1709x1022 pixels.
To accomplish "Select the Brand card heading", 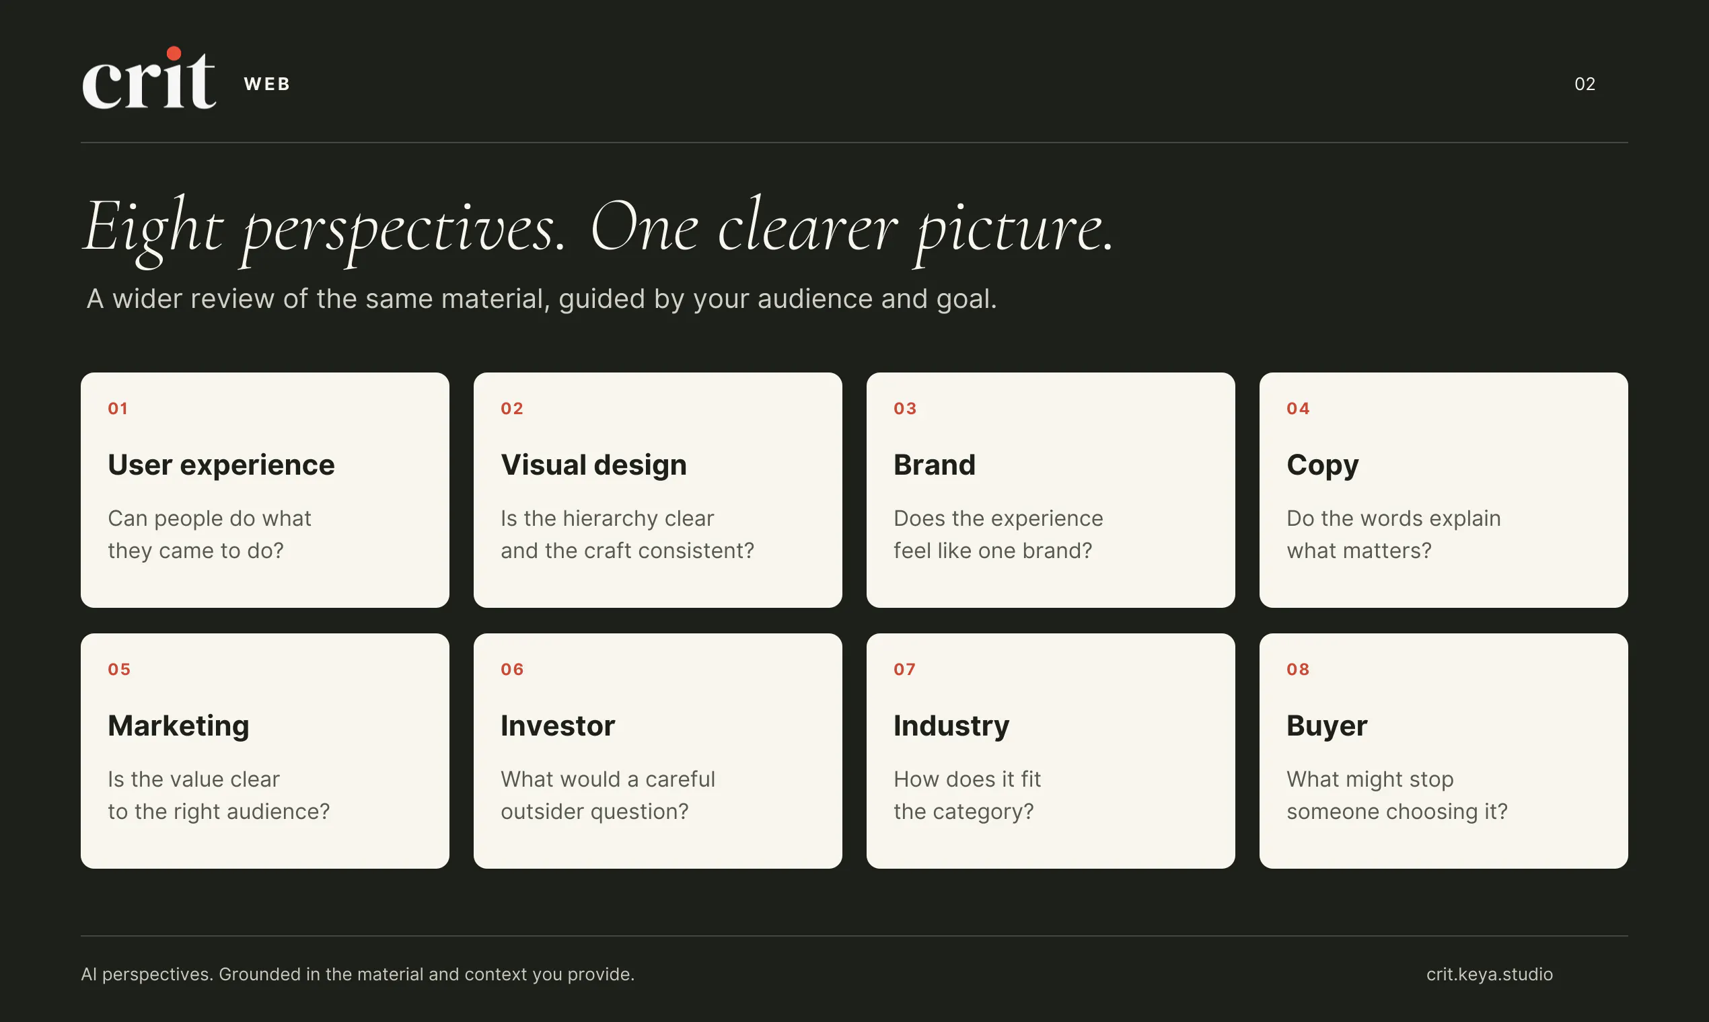I will [935, 465].
